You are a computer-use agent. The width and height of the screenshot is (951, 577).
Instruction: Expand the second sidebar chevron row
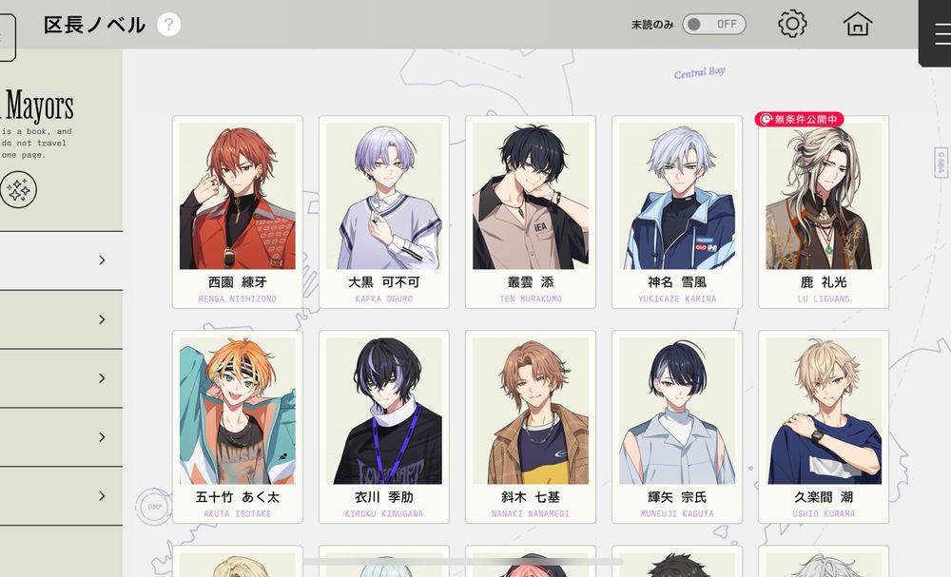pos(61,319)
